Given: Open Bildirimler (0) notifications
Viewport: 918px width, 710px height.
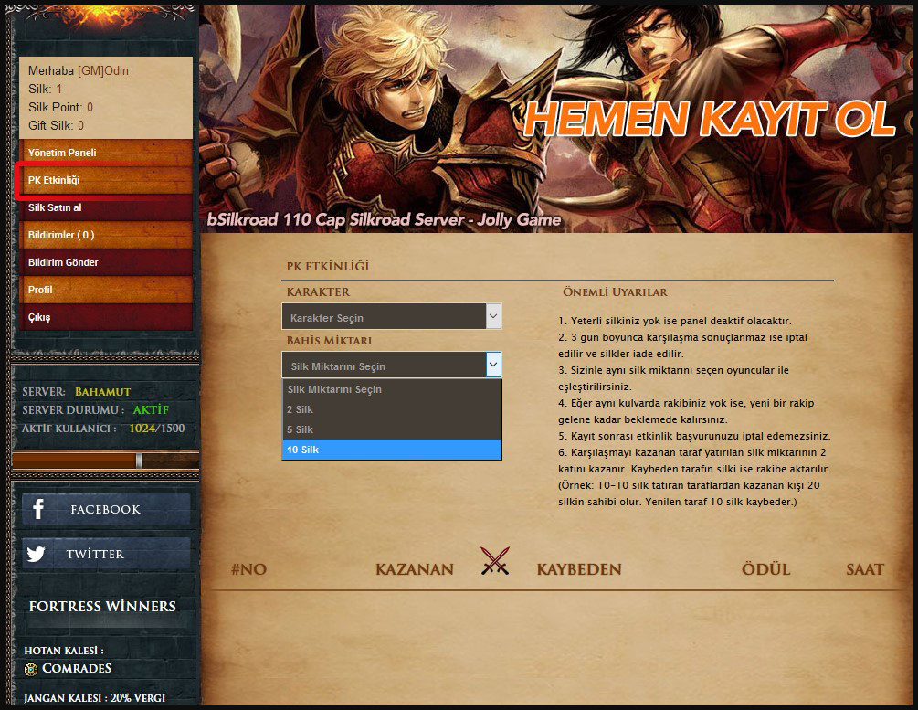Looking at the screenshot, I should 105,235.
